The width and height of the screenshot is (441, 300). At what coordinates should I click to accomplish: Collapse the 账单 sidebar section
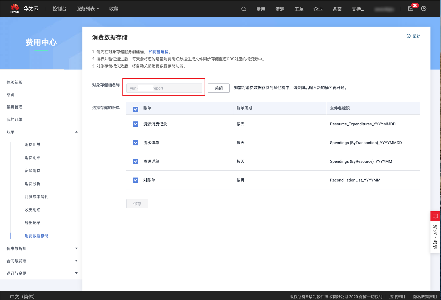(76, 132)
